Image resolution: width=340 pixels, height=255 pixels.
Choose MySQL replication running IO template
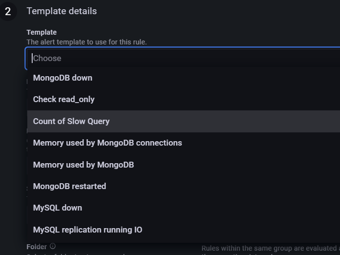pos(183,230)
